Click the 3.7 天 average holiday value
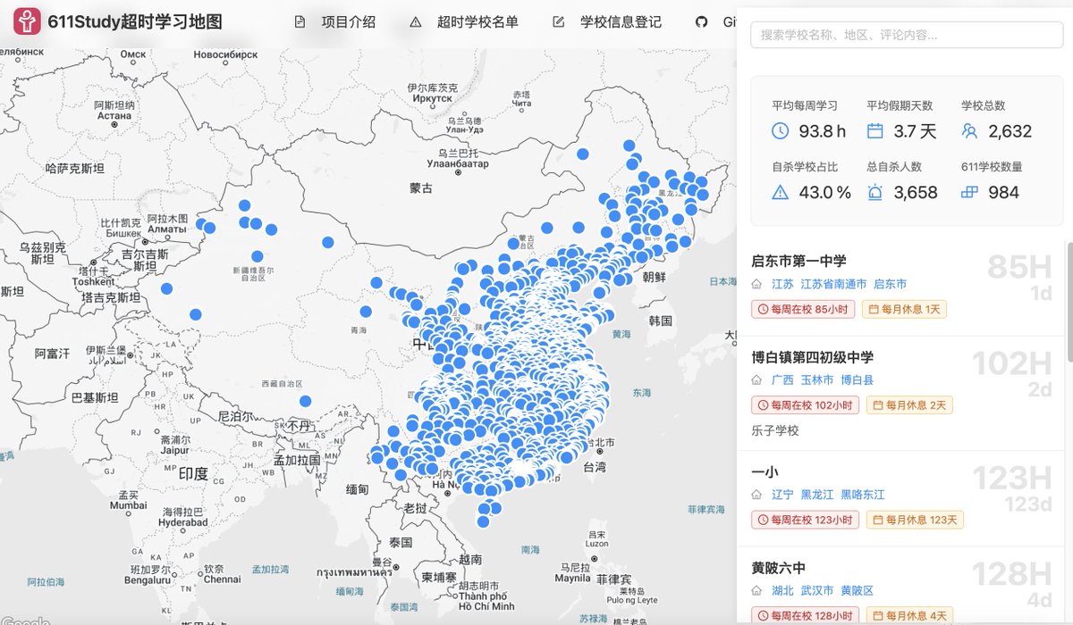 (x=915, y=131)
